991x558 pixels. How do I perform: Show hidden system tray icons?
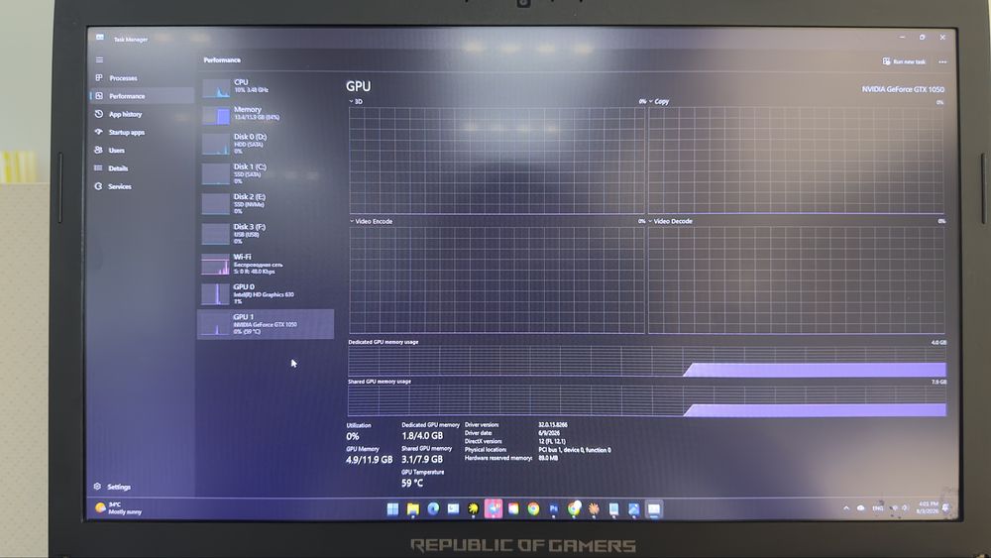point(846,508)
